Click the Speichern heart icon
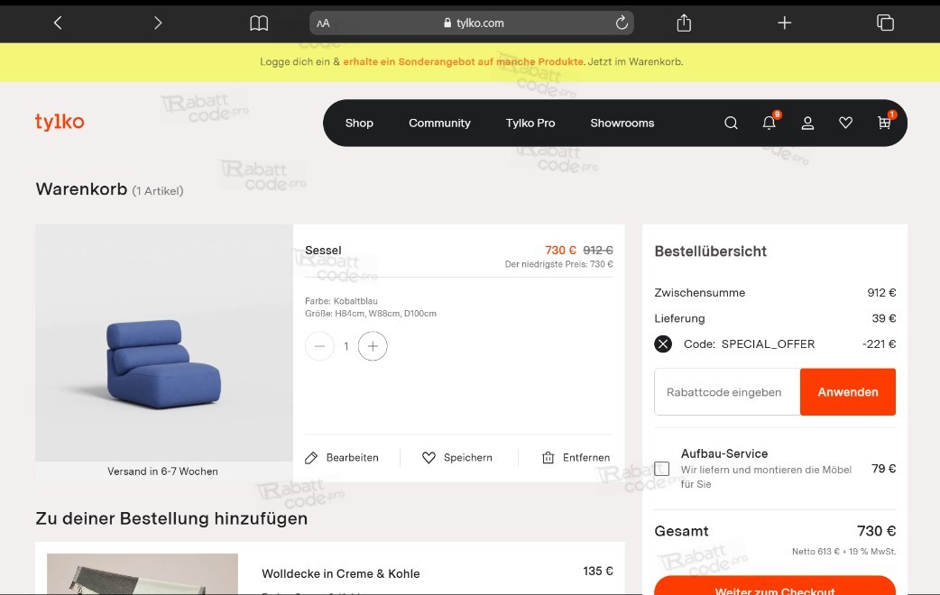 coord(429,458)
